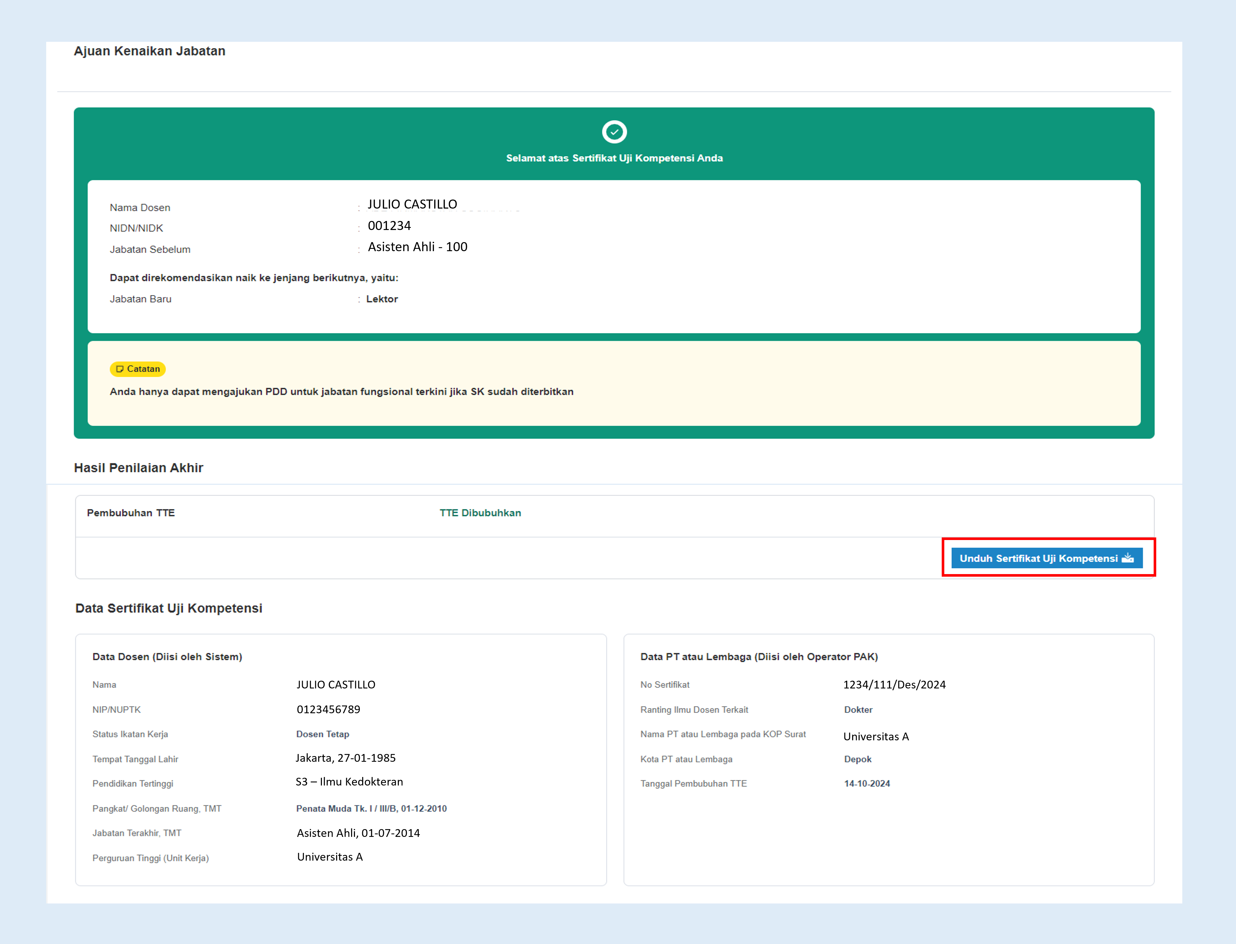The image size is (1236, 944).
Task: Click the Nama Dosen value JULIO CASTILLO in green card
Action: point(412,204)
